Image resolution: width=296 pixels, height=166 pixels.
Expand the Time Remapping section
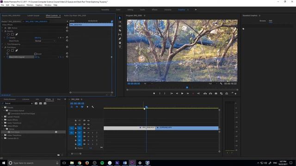[2, 44]
